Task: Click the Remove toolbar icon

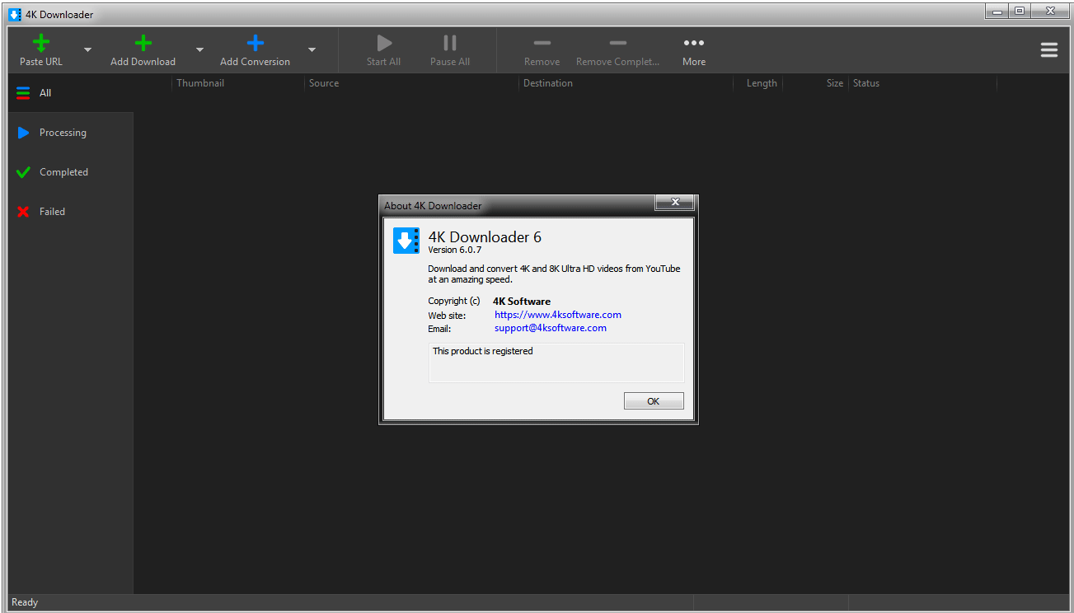Action: [x=542, y=44]
